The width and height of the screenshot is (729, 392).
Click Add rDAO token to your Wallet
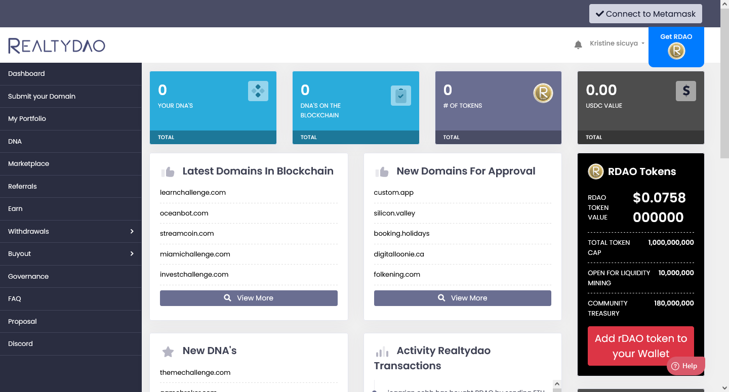[641, 346]
